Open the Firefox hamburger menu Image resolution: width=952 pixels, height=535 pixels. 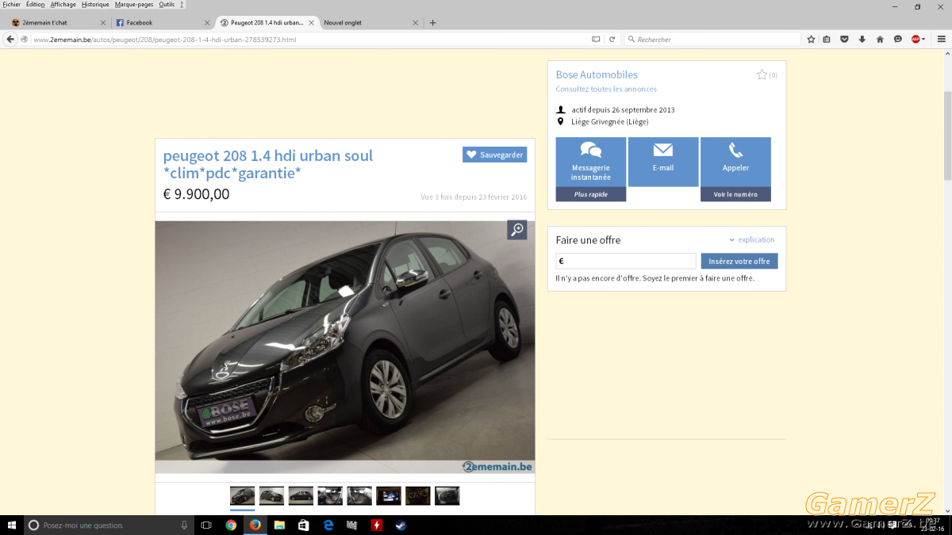[940, 39]
